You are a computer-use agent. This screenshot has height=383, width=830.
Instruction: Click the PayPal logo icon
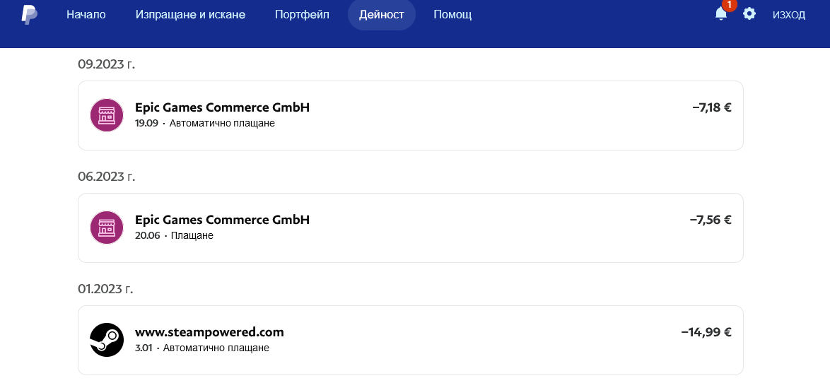coord(29,15)
